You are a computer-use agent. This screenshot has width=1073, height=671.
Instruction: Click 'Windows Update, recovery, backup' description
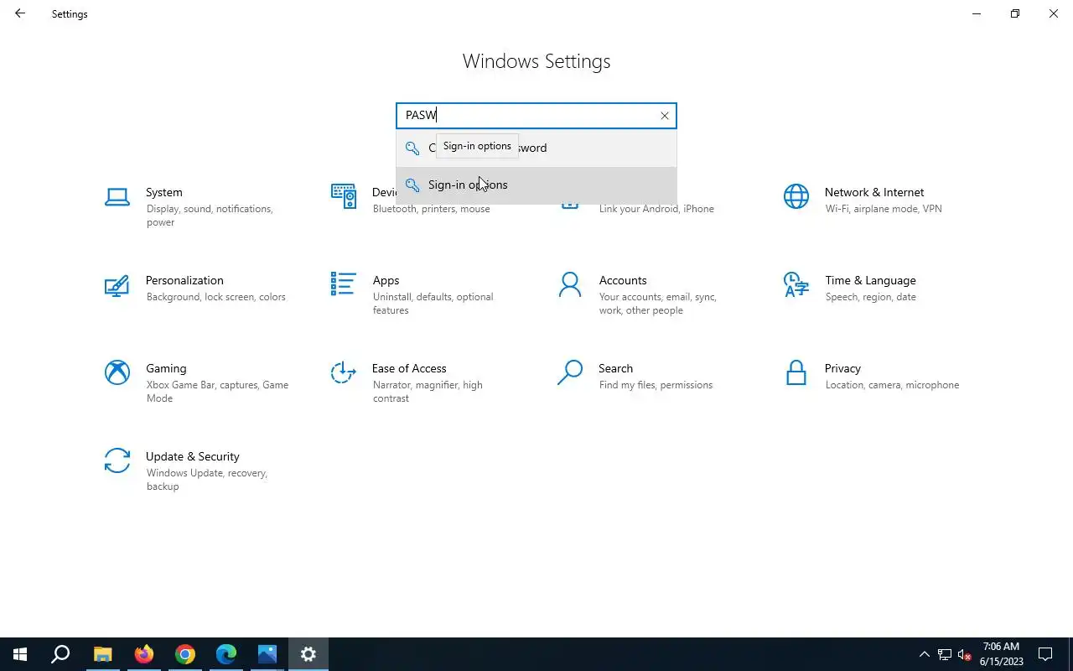(206, 480)
